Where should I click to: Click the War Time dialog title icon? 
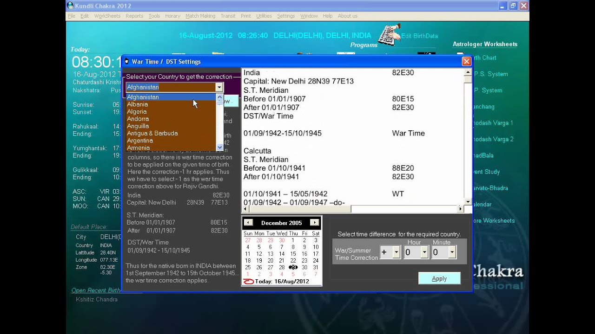click(126, 61)
